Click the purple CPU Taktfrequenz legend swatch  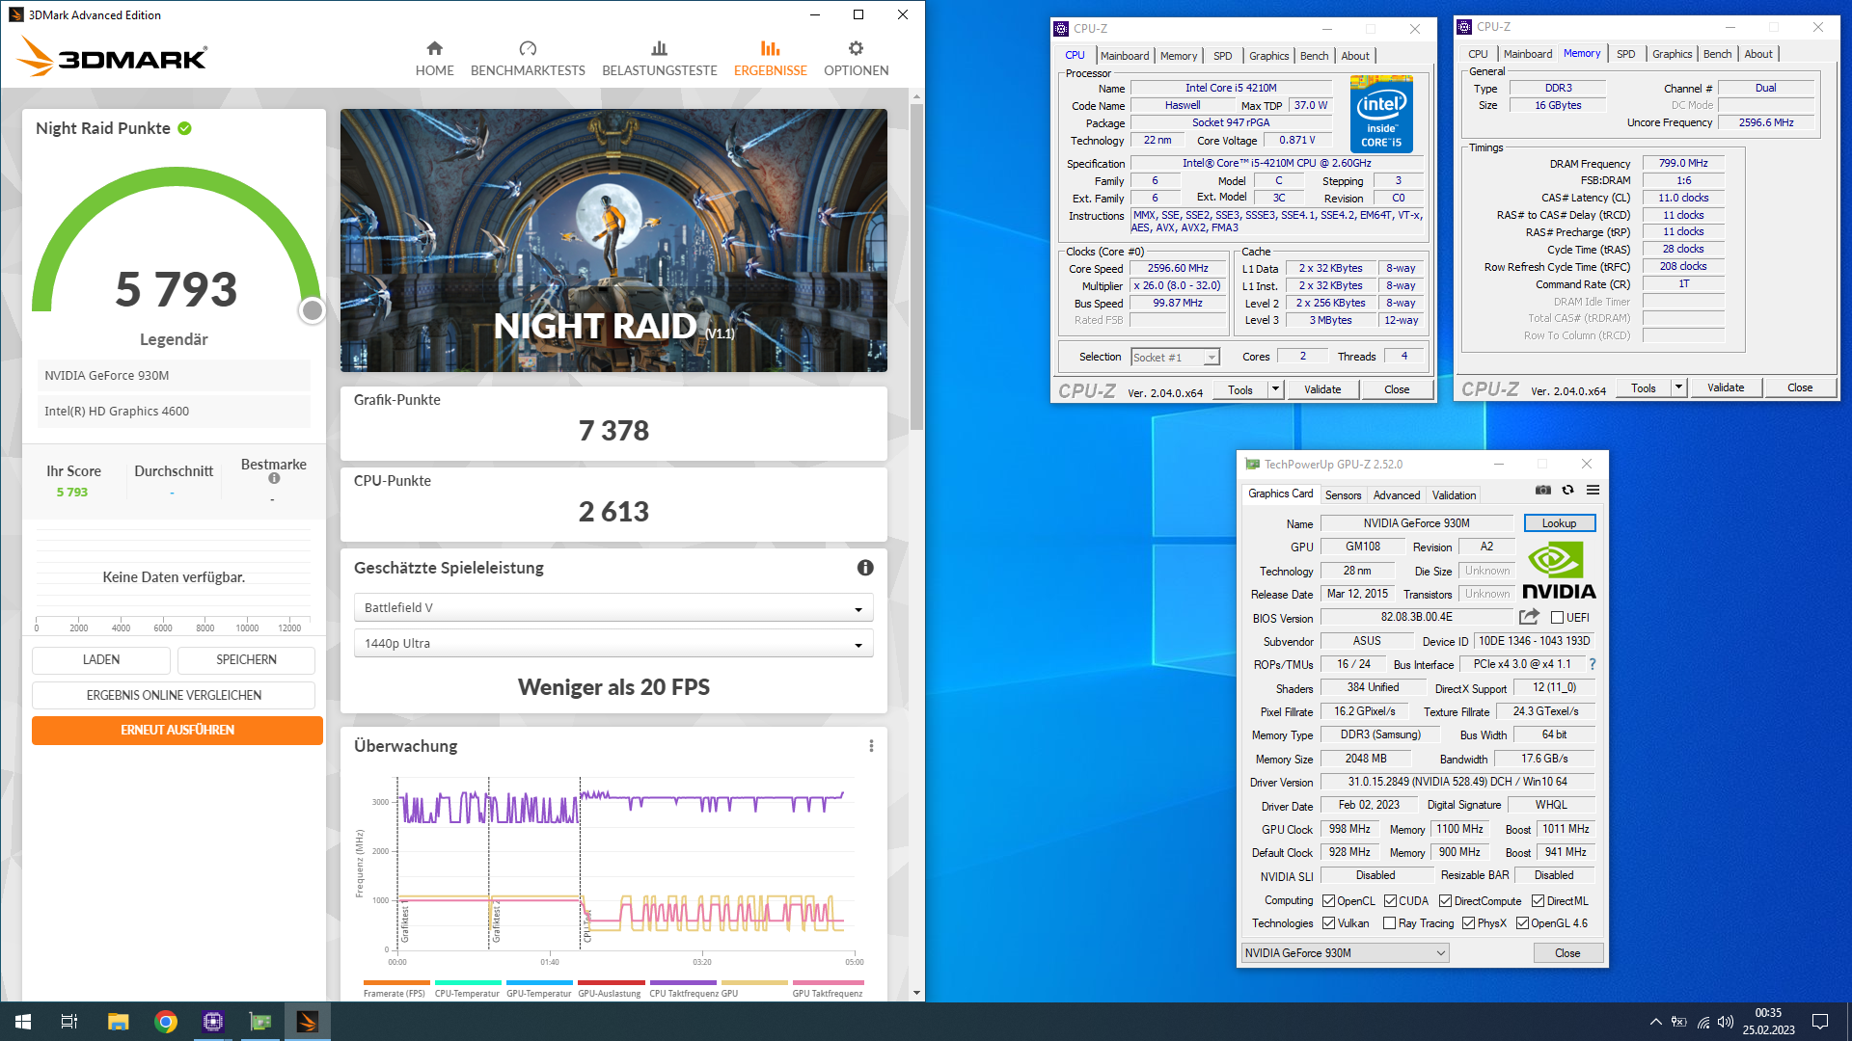683,983
